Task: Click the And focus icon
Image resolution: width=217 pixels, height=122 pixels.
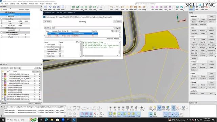Action: [115, 108]
